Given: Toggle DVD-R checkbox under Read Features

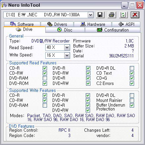Looking at the screenshot, I should pos(88,68).
